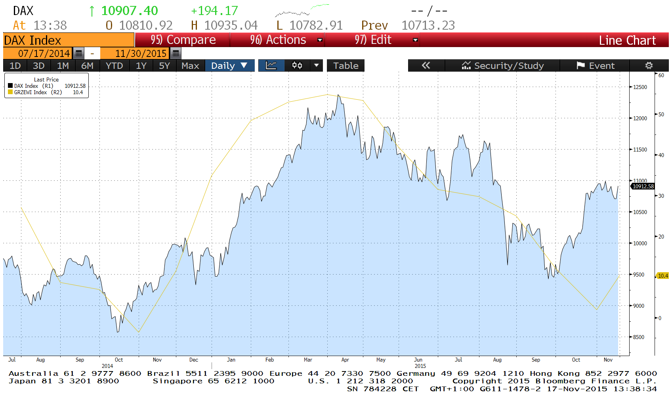Screen dimensions: 672x396
Task: Select the YTD range tab
Action: tap(114, 66)
